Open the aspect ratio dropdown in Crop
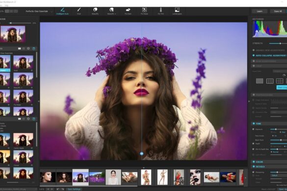The width and height of the screenshot is (287, 191). (x=280, y=72)
